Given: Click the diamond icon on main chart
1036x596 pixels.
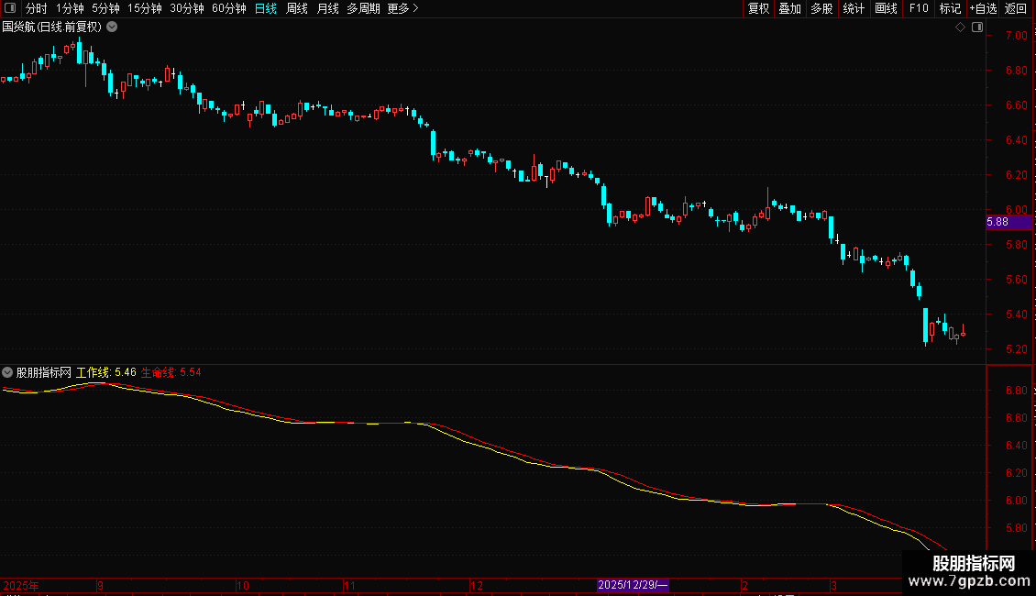Looking at the screenshot, I should (x=961, y=28).
